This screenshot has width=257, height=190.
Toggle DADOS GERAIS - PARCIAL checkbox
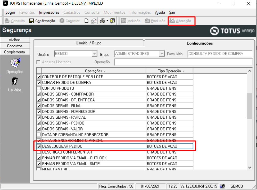click(39, 117)
